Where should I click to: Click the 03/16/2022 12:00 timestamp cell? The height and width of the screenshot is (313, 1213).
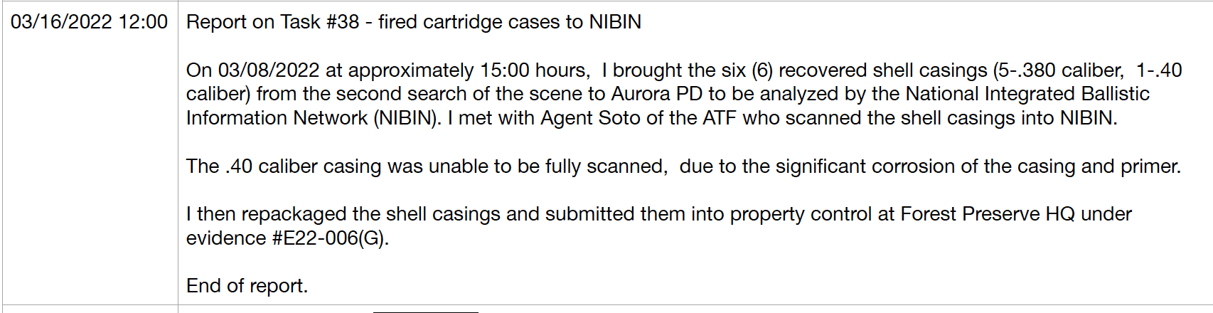tap(89, 22)
